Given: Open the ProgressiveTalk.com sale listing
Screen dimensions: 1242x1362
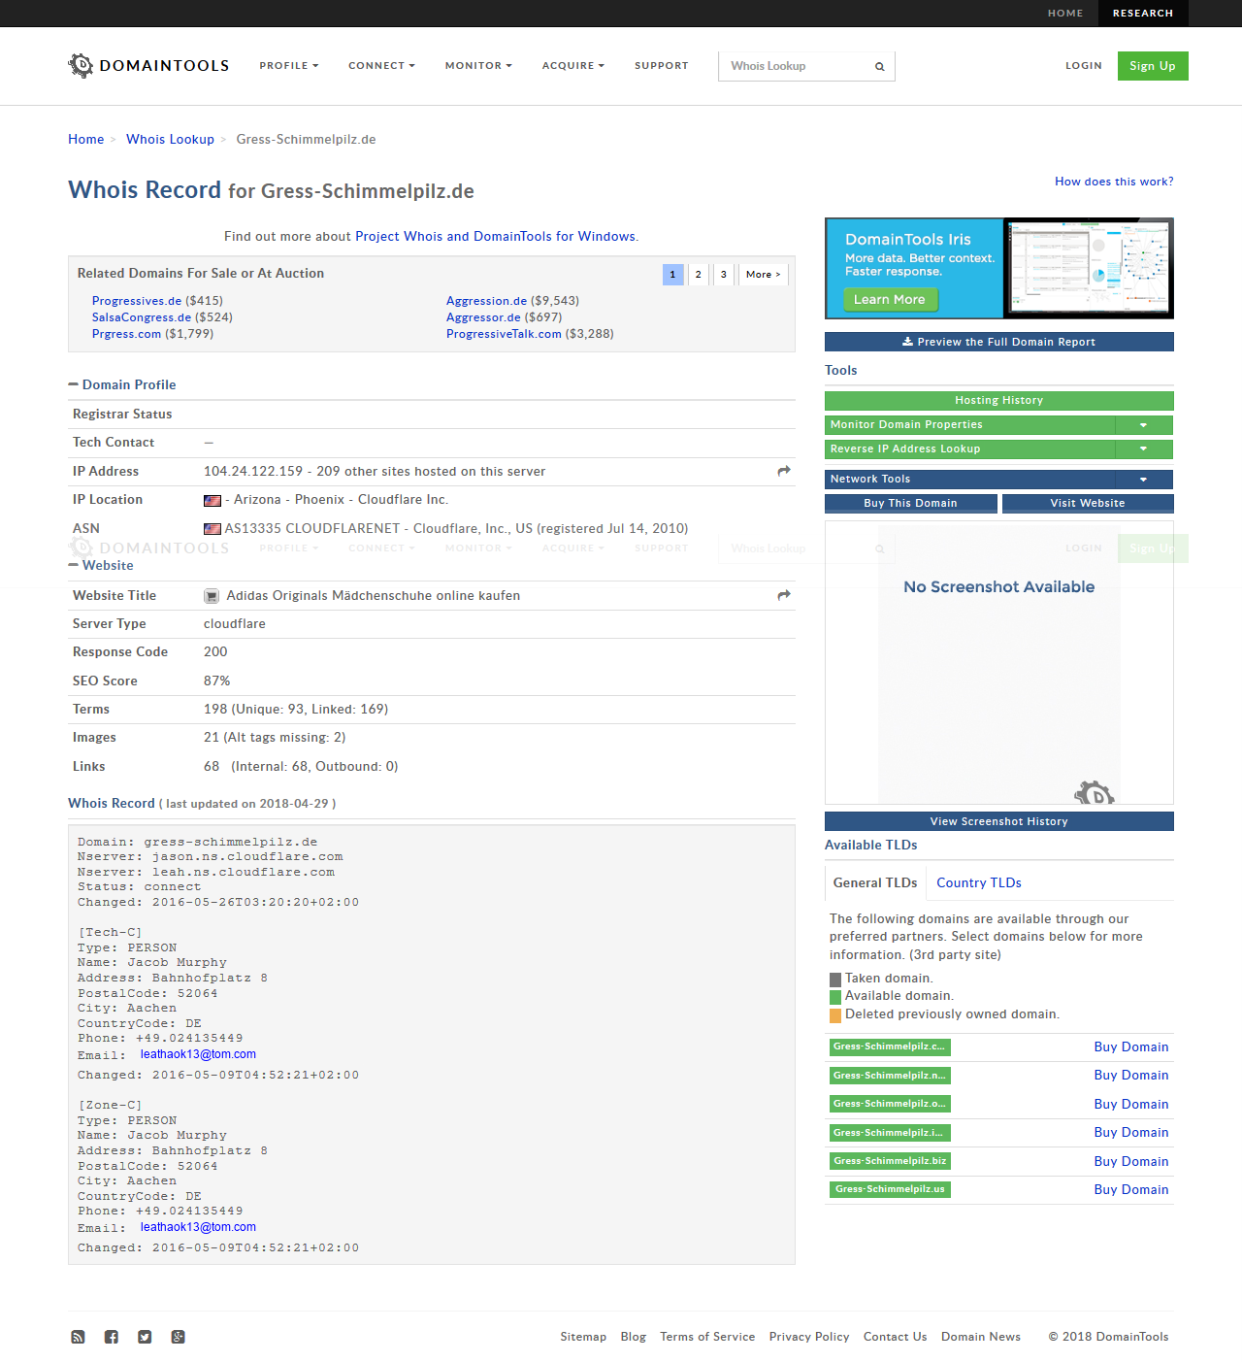Looking at the screenshot, I should click(x=504, y=334).
